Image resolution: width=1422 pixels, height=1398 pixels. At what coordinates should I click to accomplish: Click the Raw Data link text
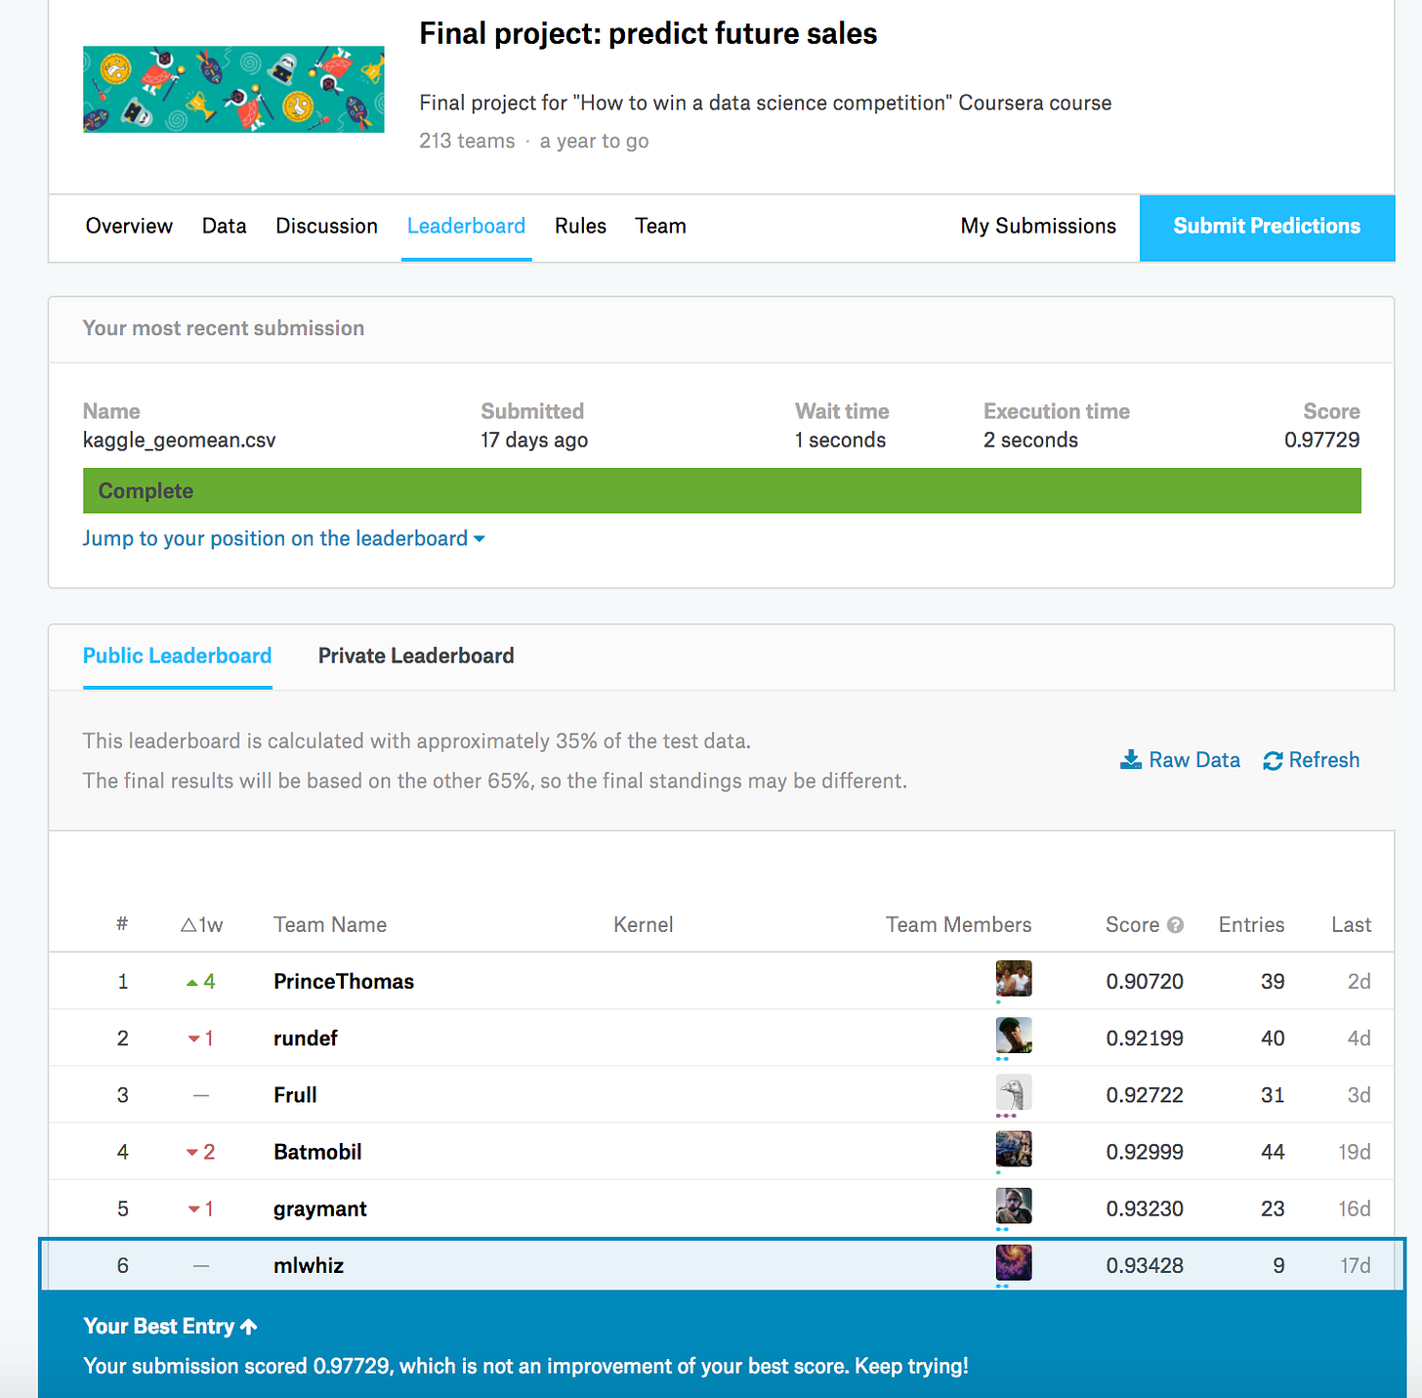pos(1194,760)
